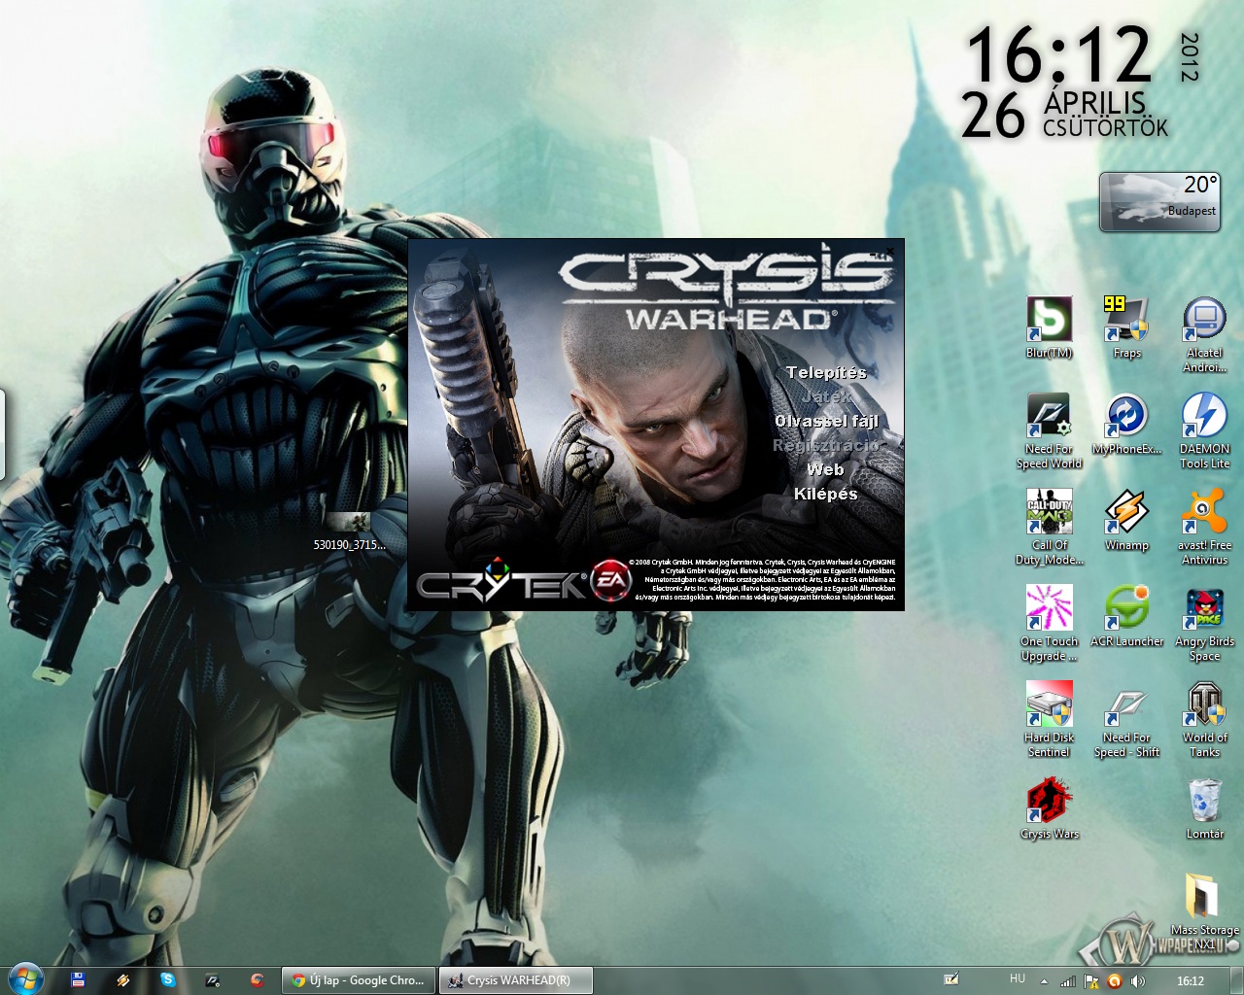
Task: Choose Kilépés to exit the launcher
Action: (x=825, y=494)
